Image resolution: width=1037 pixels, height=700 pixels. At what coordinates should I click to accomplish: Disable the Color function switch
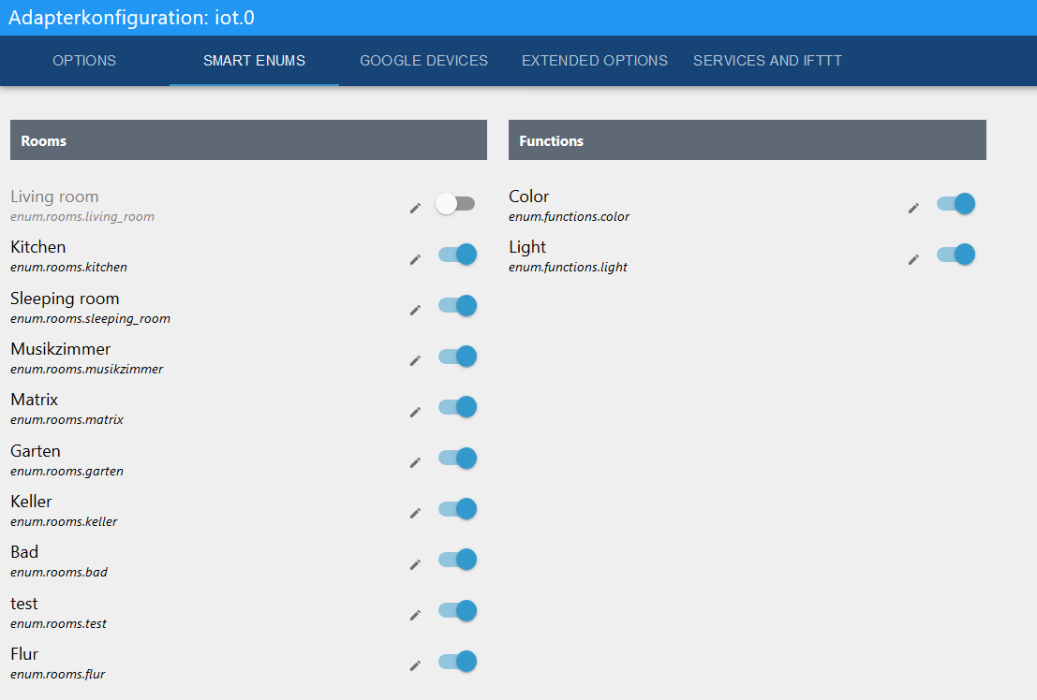coord(956,204)
